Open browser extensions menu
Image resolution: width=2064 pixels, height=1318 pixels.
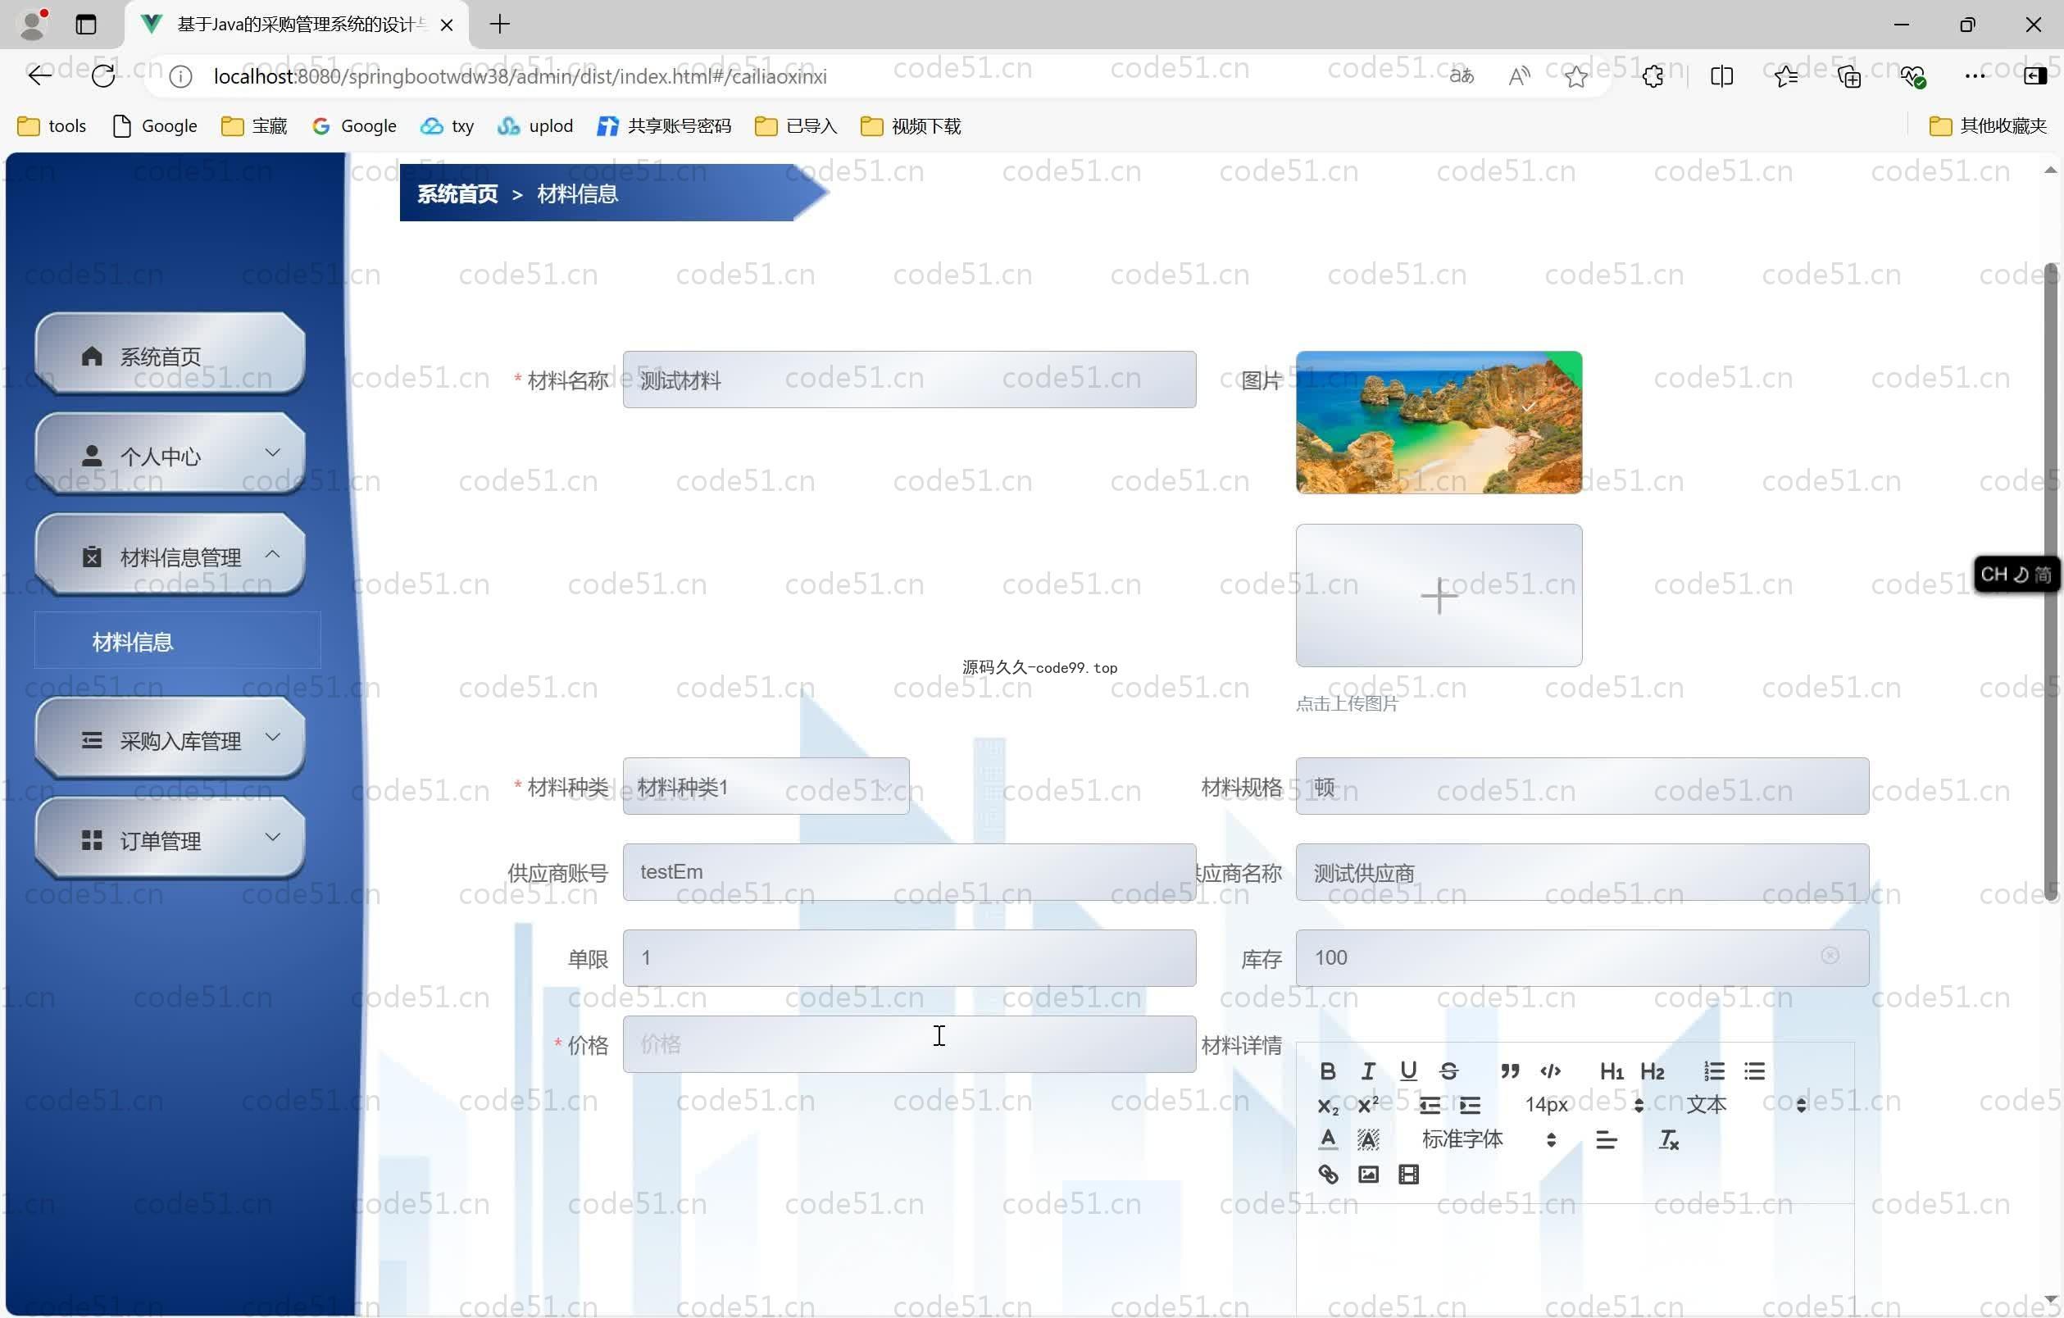1653,76
